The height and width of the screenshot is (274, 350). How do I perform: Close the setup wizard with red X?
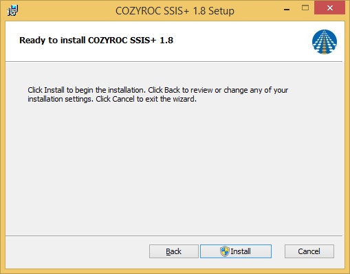(330, 8)
